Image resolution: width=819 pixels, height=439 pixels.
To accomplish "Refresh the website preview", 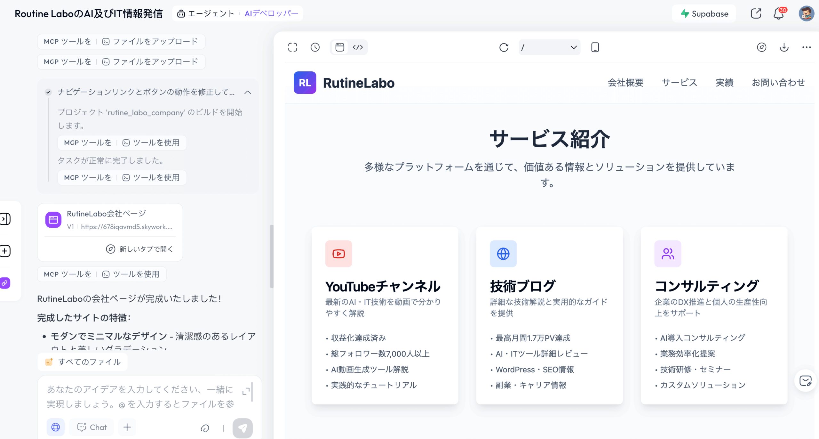I will pos(503,47).
